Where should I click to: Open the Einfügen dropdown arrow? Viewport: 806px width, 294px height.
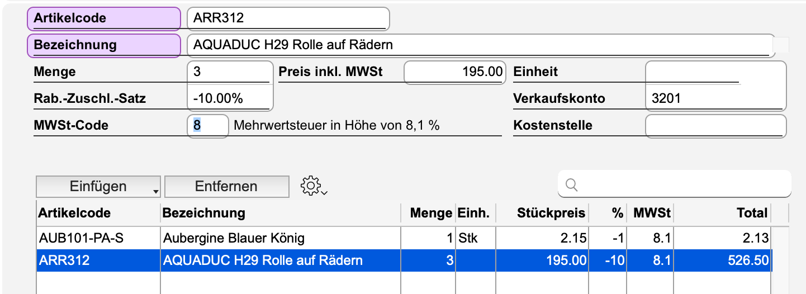coord(155,192)
